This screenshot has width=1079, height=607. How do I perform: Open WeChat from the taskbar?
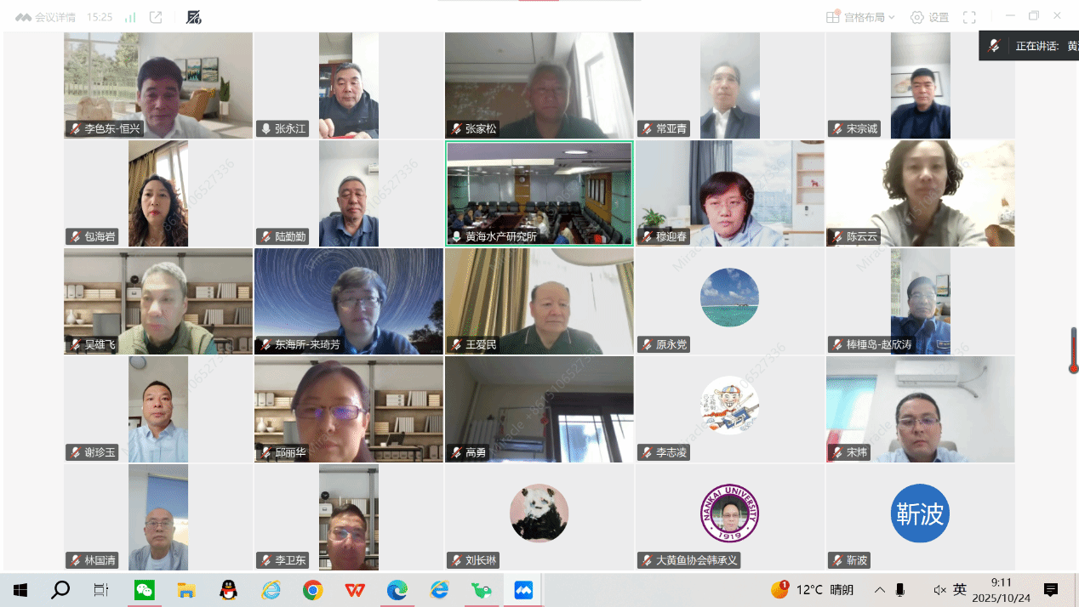[144, 590]
